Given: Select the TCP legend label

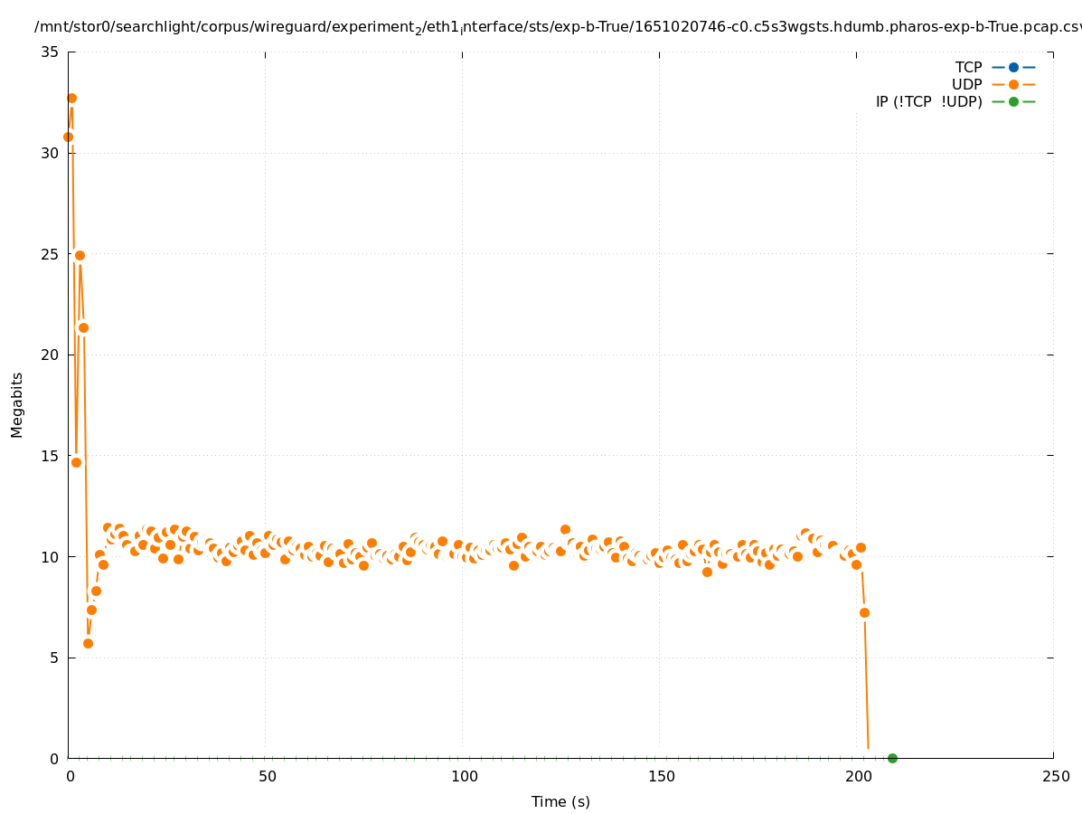Looking at the screenshot, I should (x=968, y=67).
